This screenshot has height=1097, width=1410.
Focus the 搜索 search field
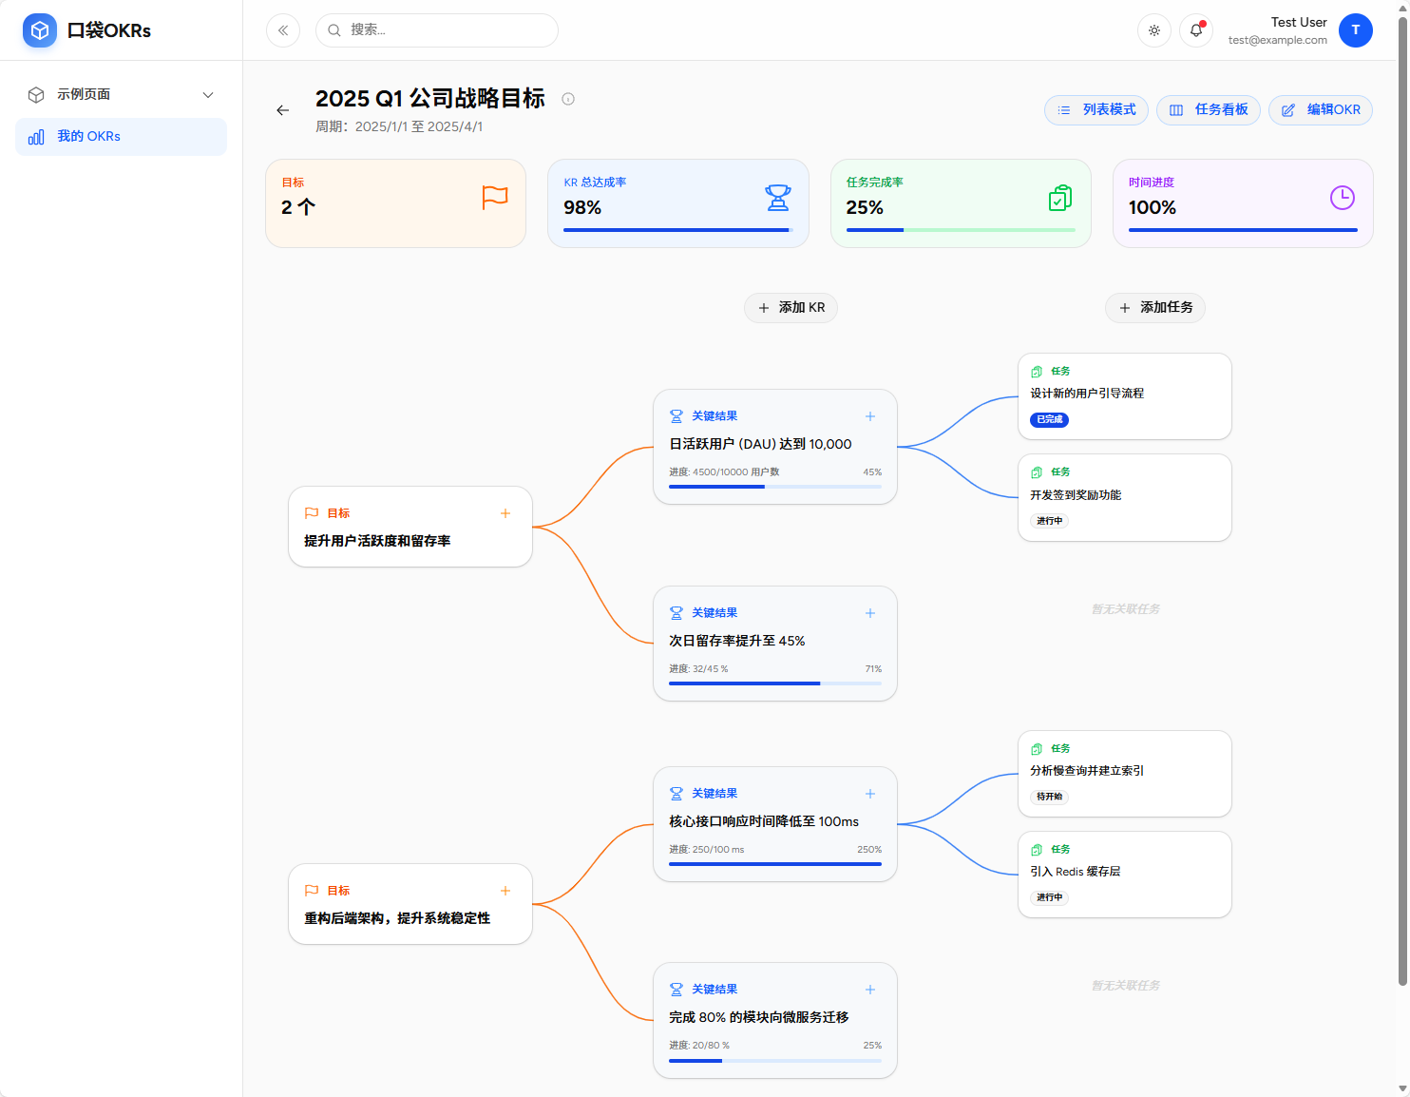(447, 30)
